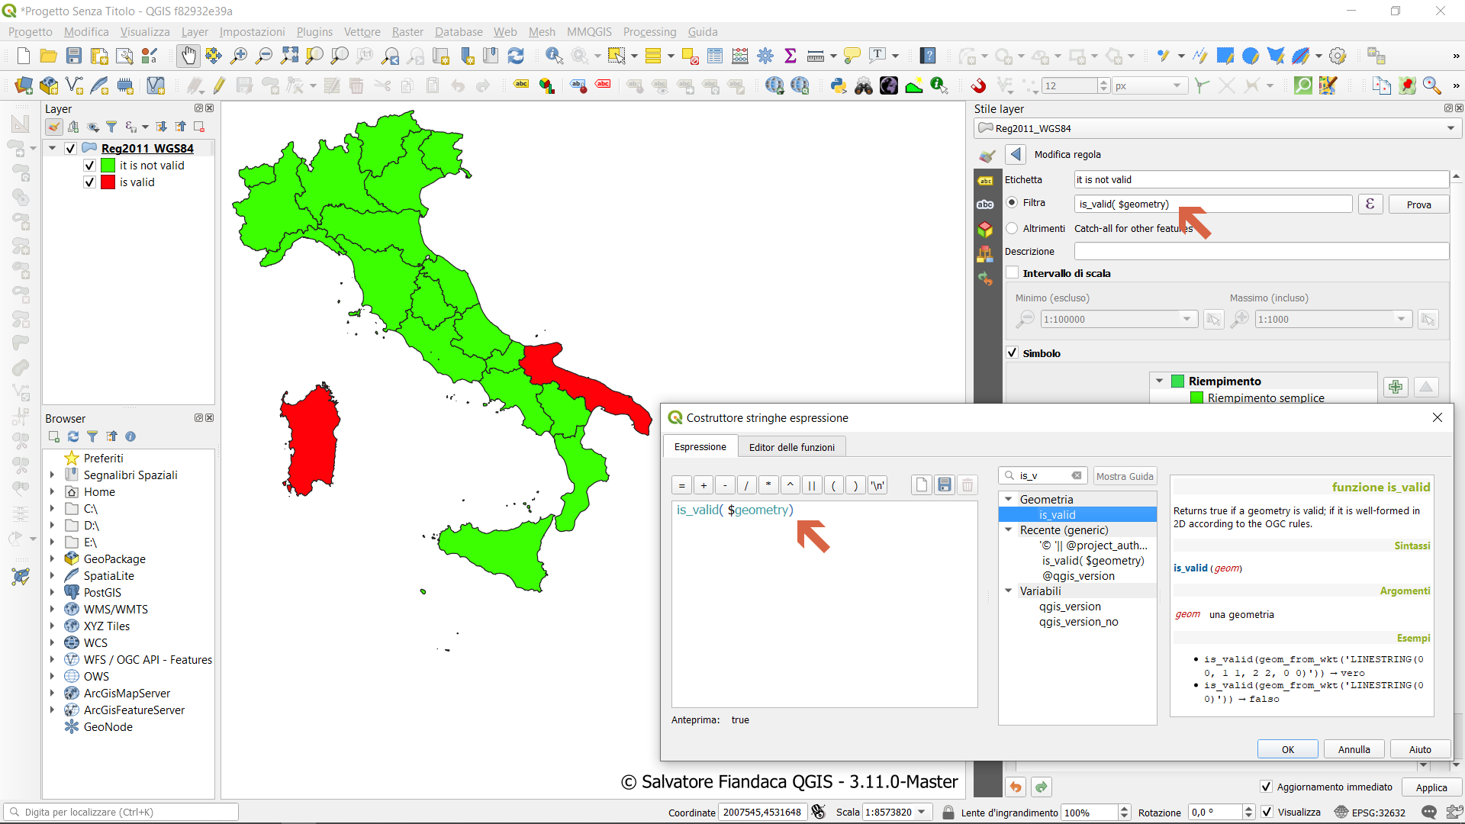The image size is (1465, 824).
Task: Click the Descrizione input field
Action: 1261,251
